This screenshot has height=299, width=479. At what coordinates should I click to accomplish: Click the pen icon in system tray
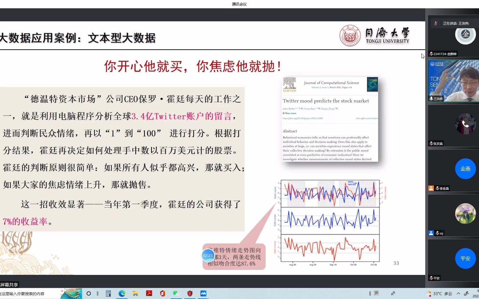pos(467,293)
